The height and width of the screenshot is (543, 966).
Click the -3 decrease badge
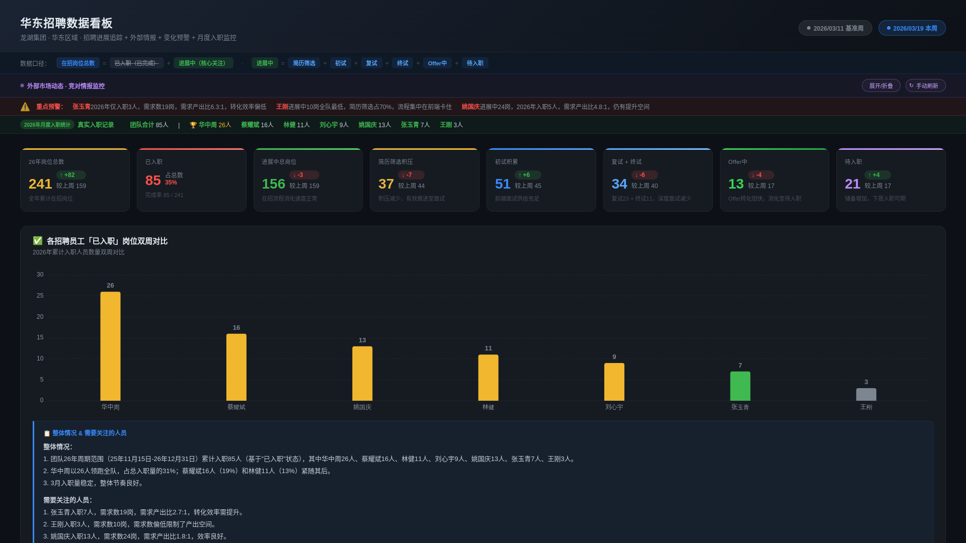pyautogui.click(x=304, y=175)
